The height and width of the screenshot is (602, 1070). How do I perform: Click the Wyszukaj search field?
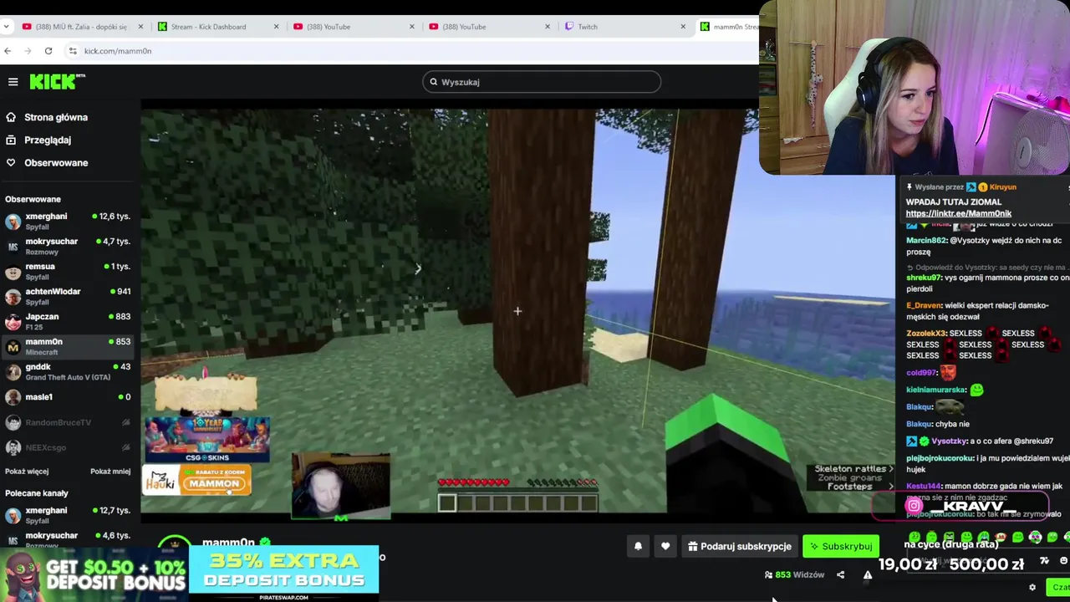point(542,82)
